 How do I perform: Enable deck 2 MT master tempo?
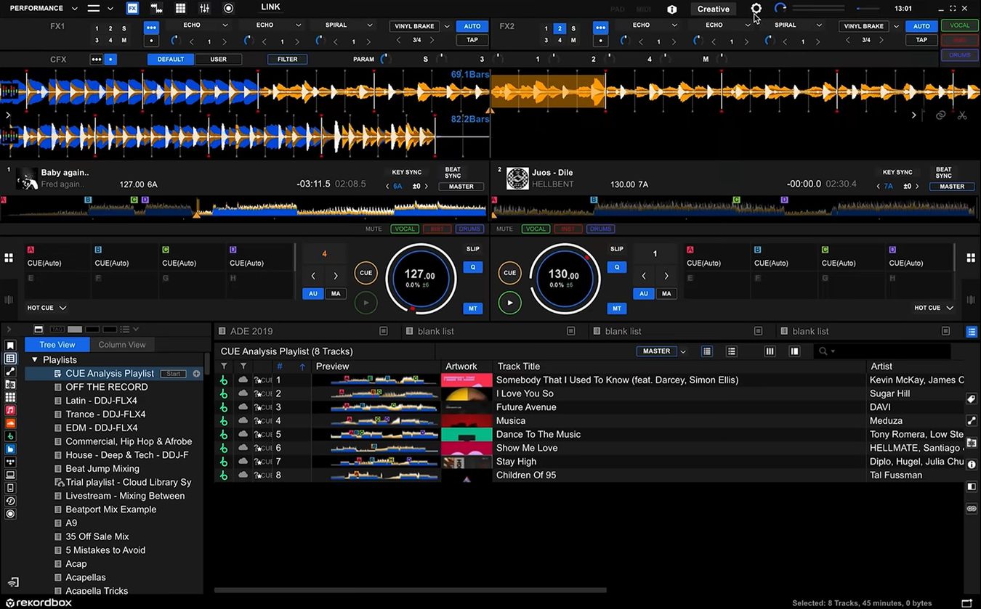[x=617, y=308]
